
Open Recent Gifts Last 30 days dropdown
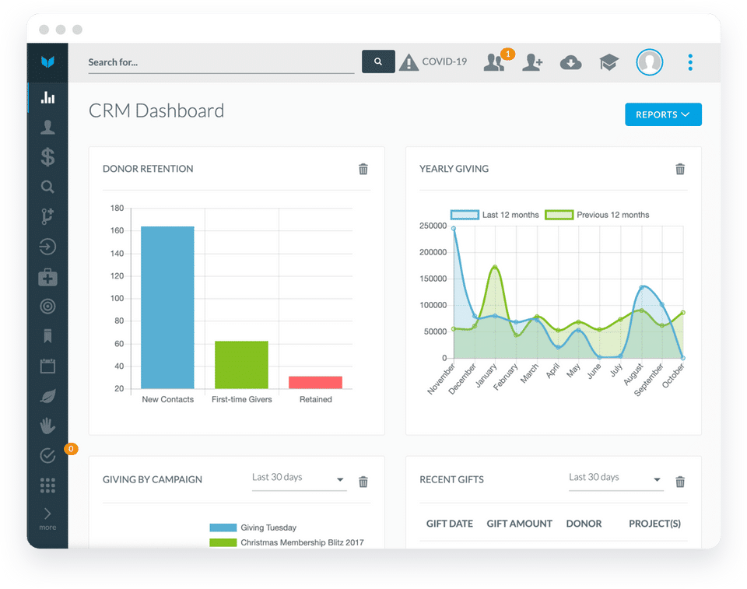(615, 479)
